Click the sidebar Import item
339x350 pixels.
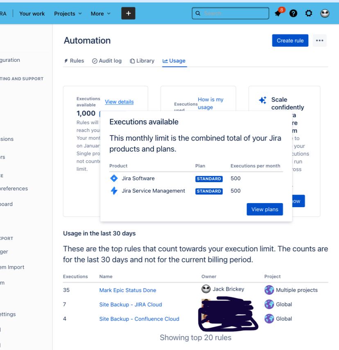12,267
